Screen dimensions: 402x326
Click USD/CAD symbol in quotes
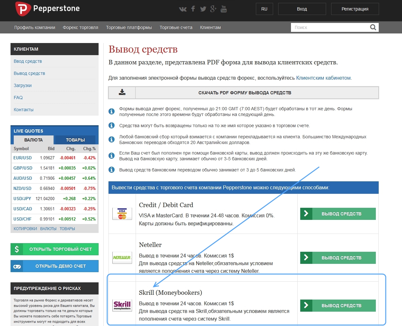tap(23, 209)
